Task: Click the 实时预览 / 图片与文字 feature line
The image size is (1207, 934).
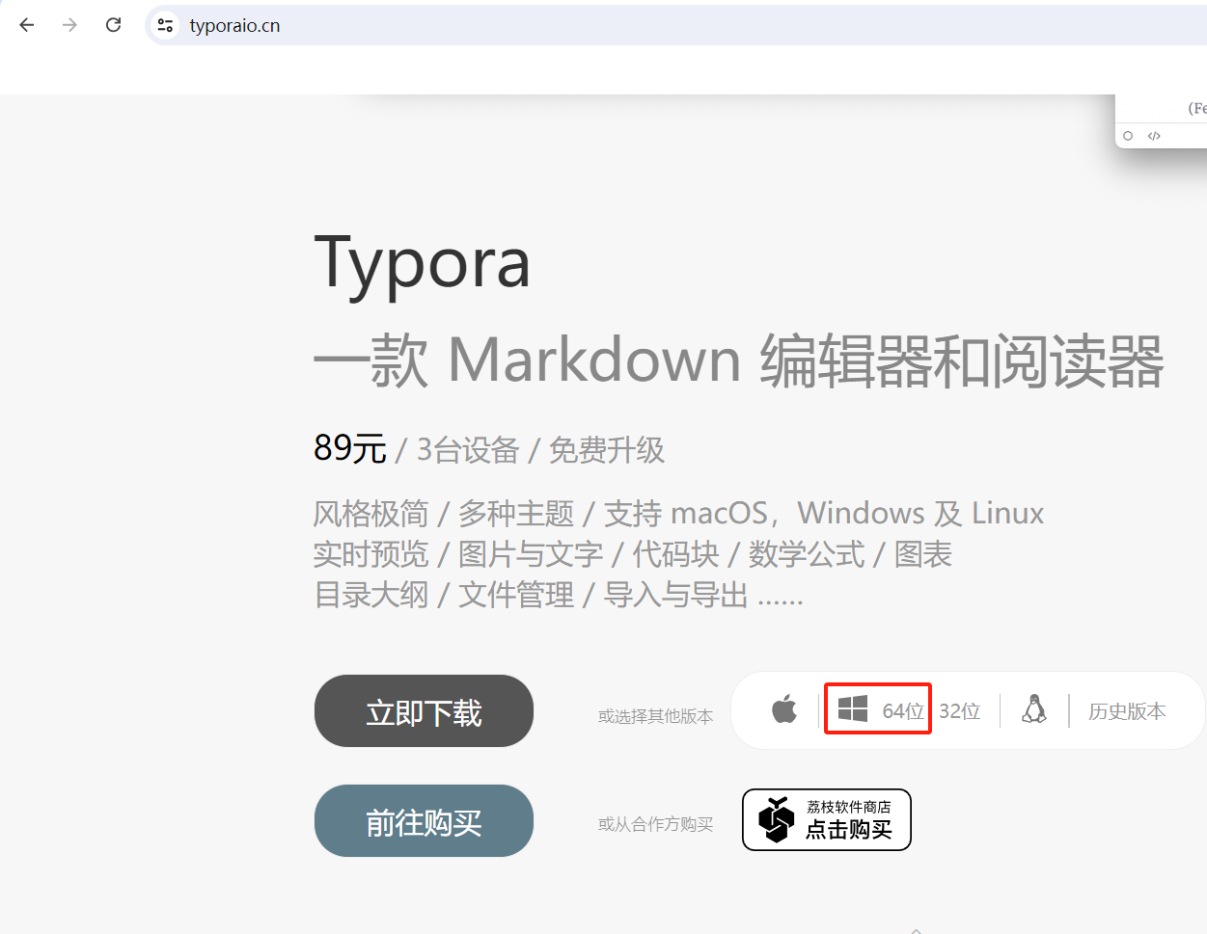Action: tap(633, 554)
